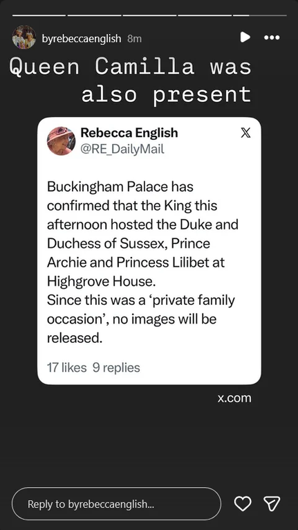Focus the Reply to byrebeccaenglish field
298x530 pixels.
pyautogui.click(x=116, y=504)
